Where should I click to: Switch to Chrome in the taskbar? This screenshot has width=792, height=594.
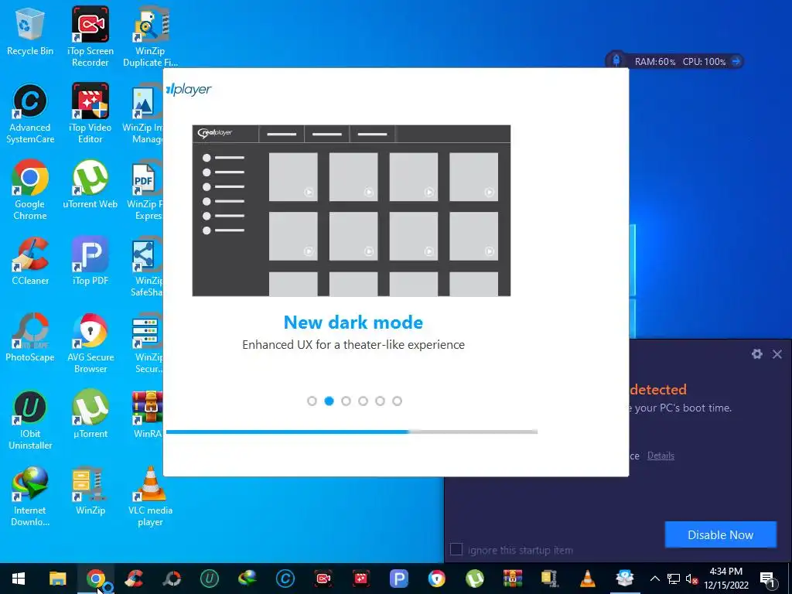pos(95,579)
